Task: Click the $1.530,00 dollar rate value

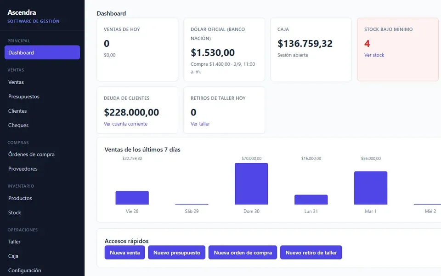Action: coord(213,52)
